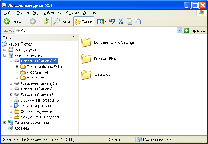Select Рабочий стол in folder tree
Viewport: 208px width, 144px height.
coord(20,44)
